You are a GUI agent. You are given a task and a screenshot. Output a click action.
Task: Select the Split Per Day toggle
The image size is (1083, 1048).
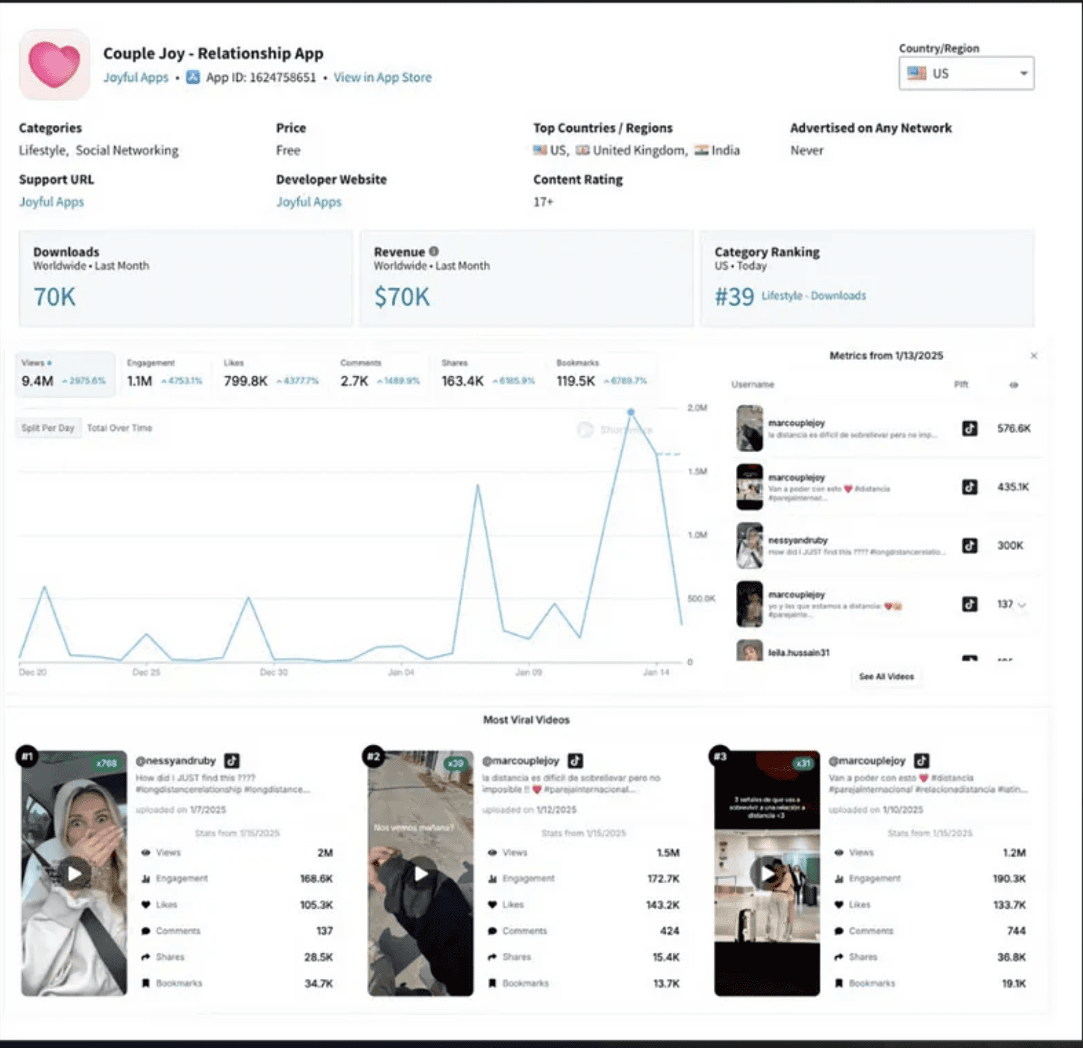click(x=48, y=428)
